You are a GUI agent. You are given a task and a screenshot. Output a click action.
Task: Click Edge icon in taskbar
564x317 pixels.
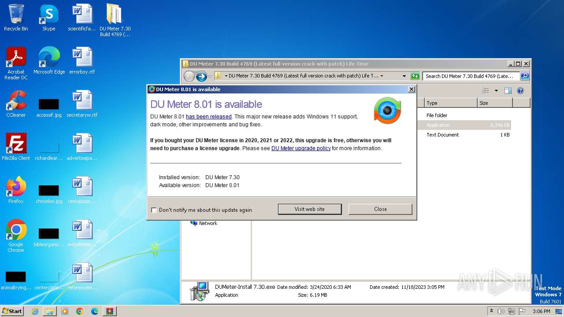94,311
